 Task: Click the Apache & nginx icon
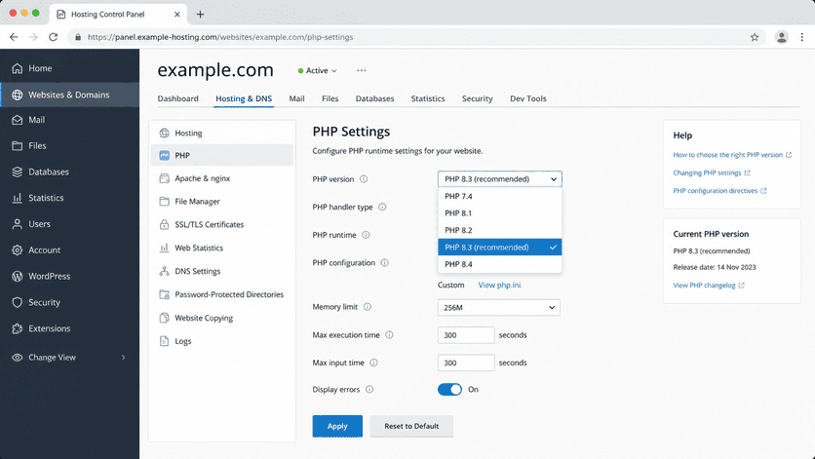pyautogui.click(x=164, y=178)
